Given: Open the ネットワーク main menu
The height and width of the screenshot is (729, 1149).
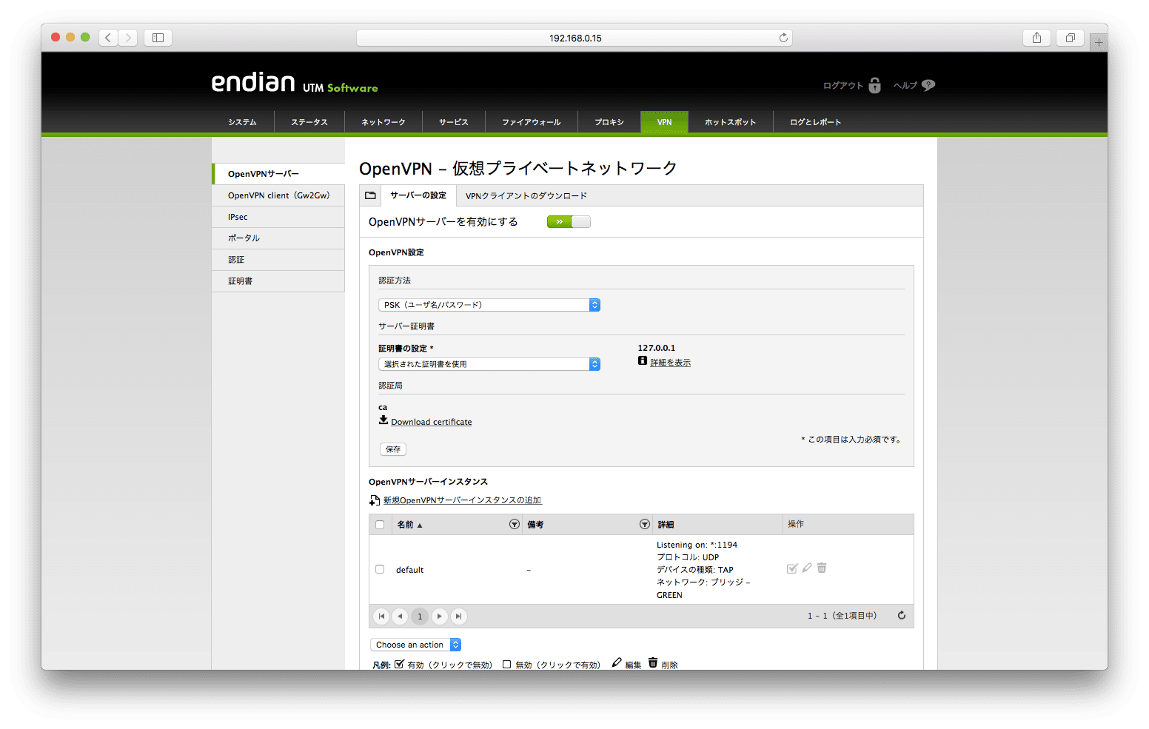Looking at the screenshot, I should [x=383, y=122].
